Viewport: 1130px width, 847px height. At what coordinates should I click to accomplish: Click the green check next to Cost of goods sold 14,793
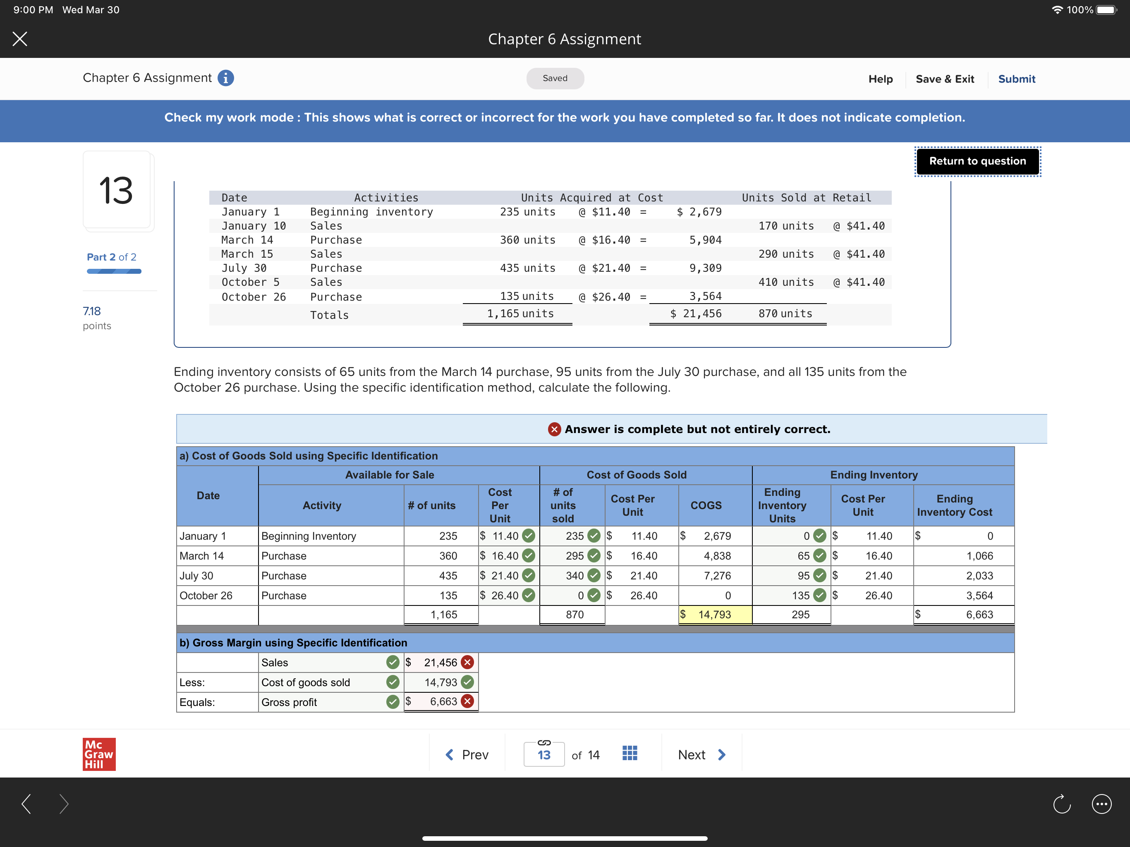467,682
